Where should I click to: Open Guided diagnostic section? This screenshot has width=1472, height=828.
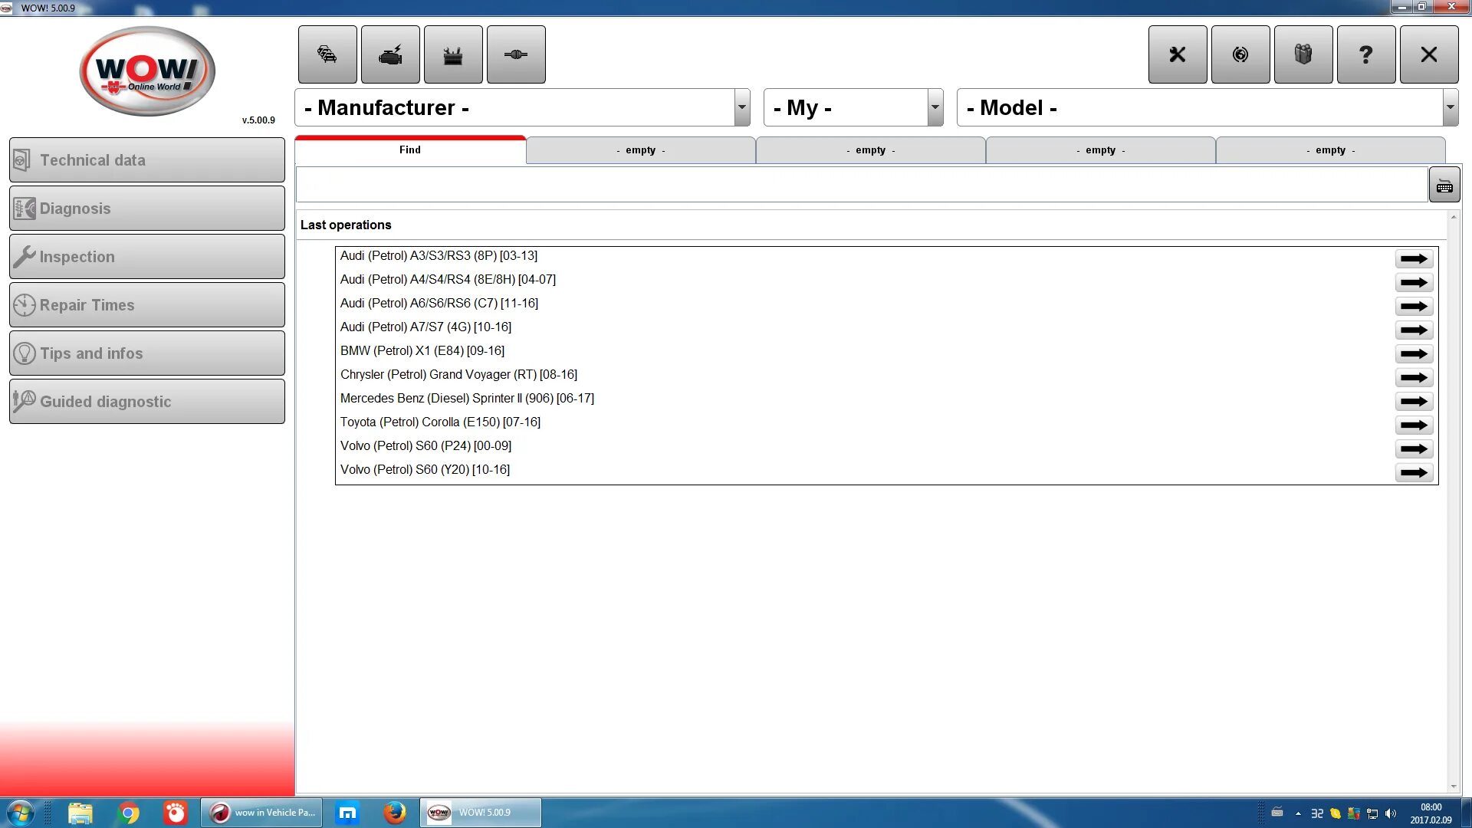point(147,402)
